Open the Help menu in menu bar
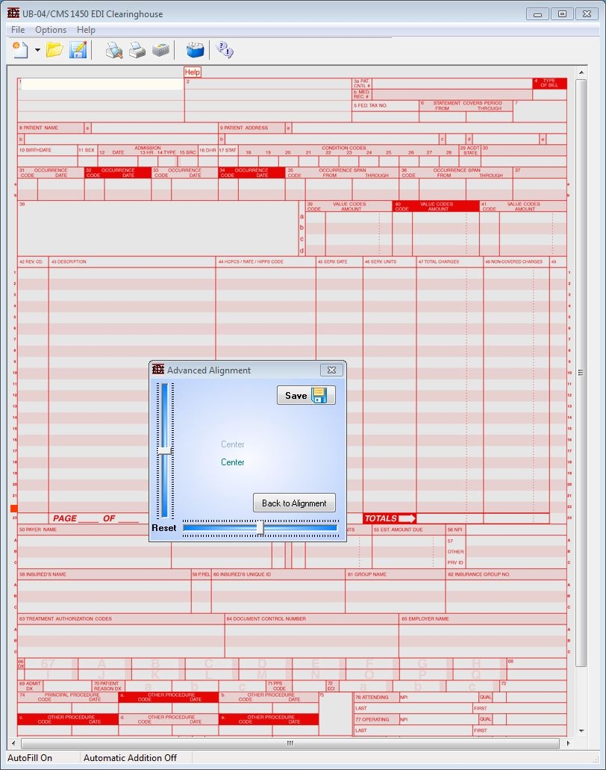 pyautogui.click(x=86, y=30)
